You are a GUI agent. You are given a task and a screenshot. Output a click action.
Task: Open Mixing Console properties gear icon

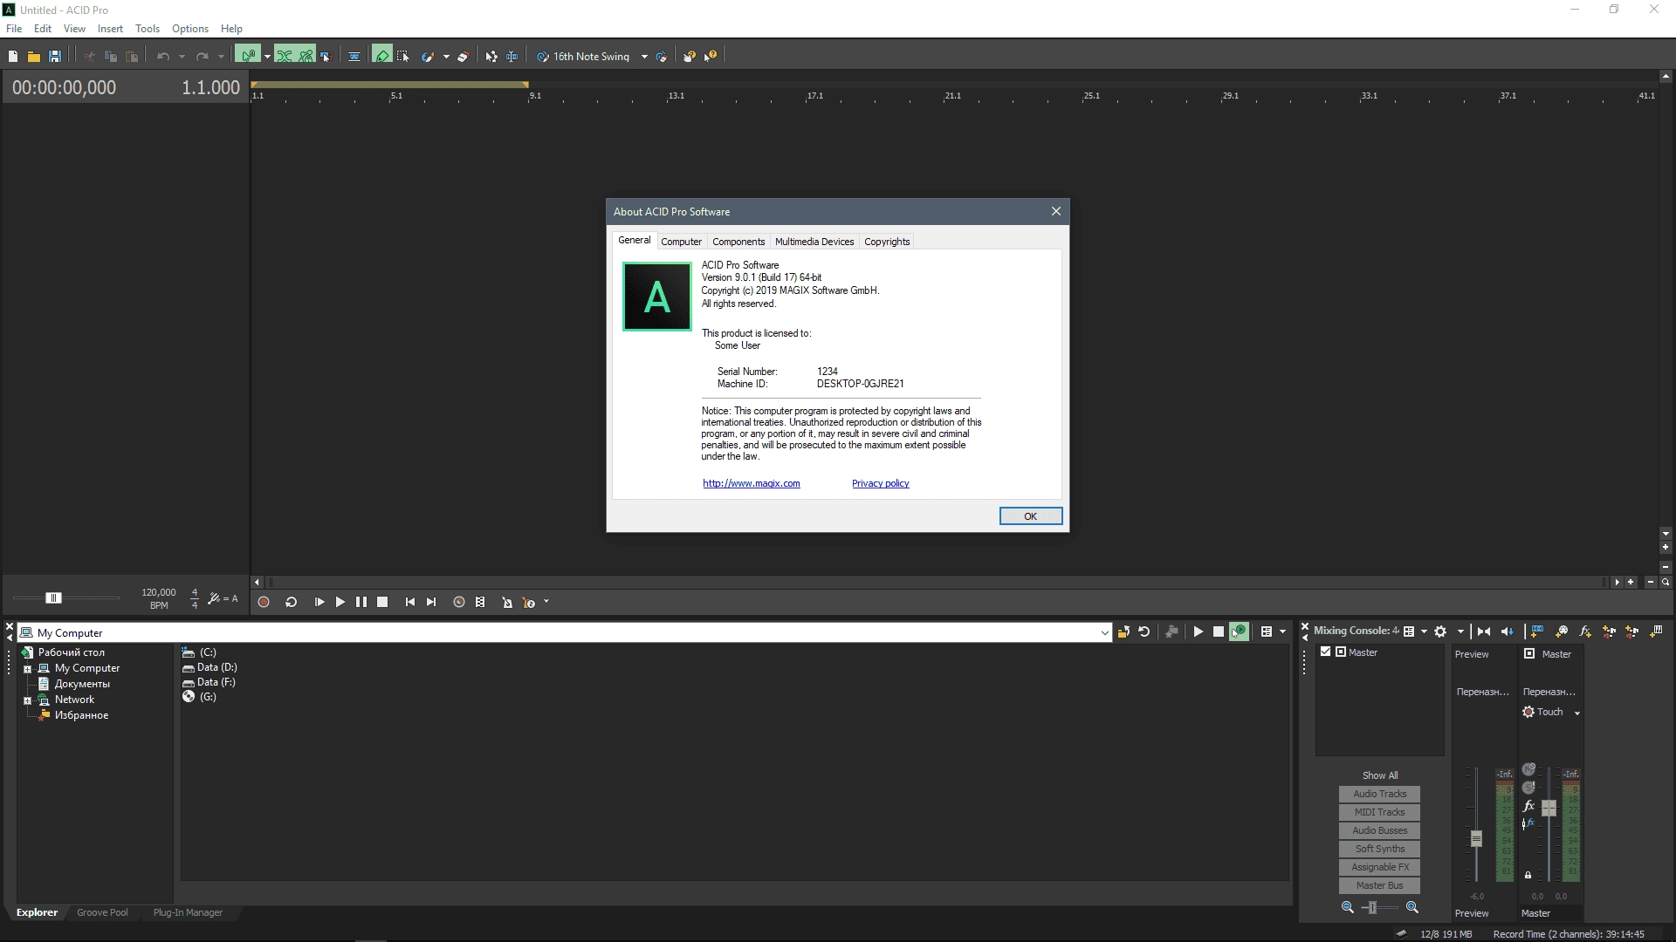click(1440, 631)
